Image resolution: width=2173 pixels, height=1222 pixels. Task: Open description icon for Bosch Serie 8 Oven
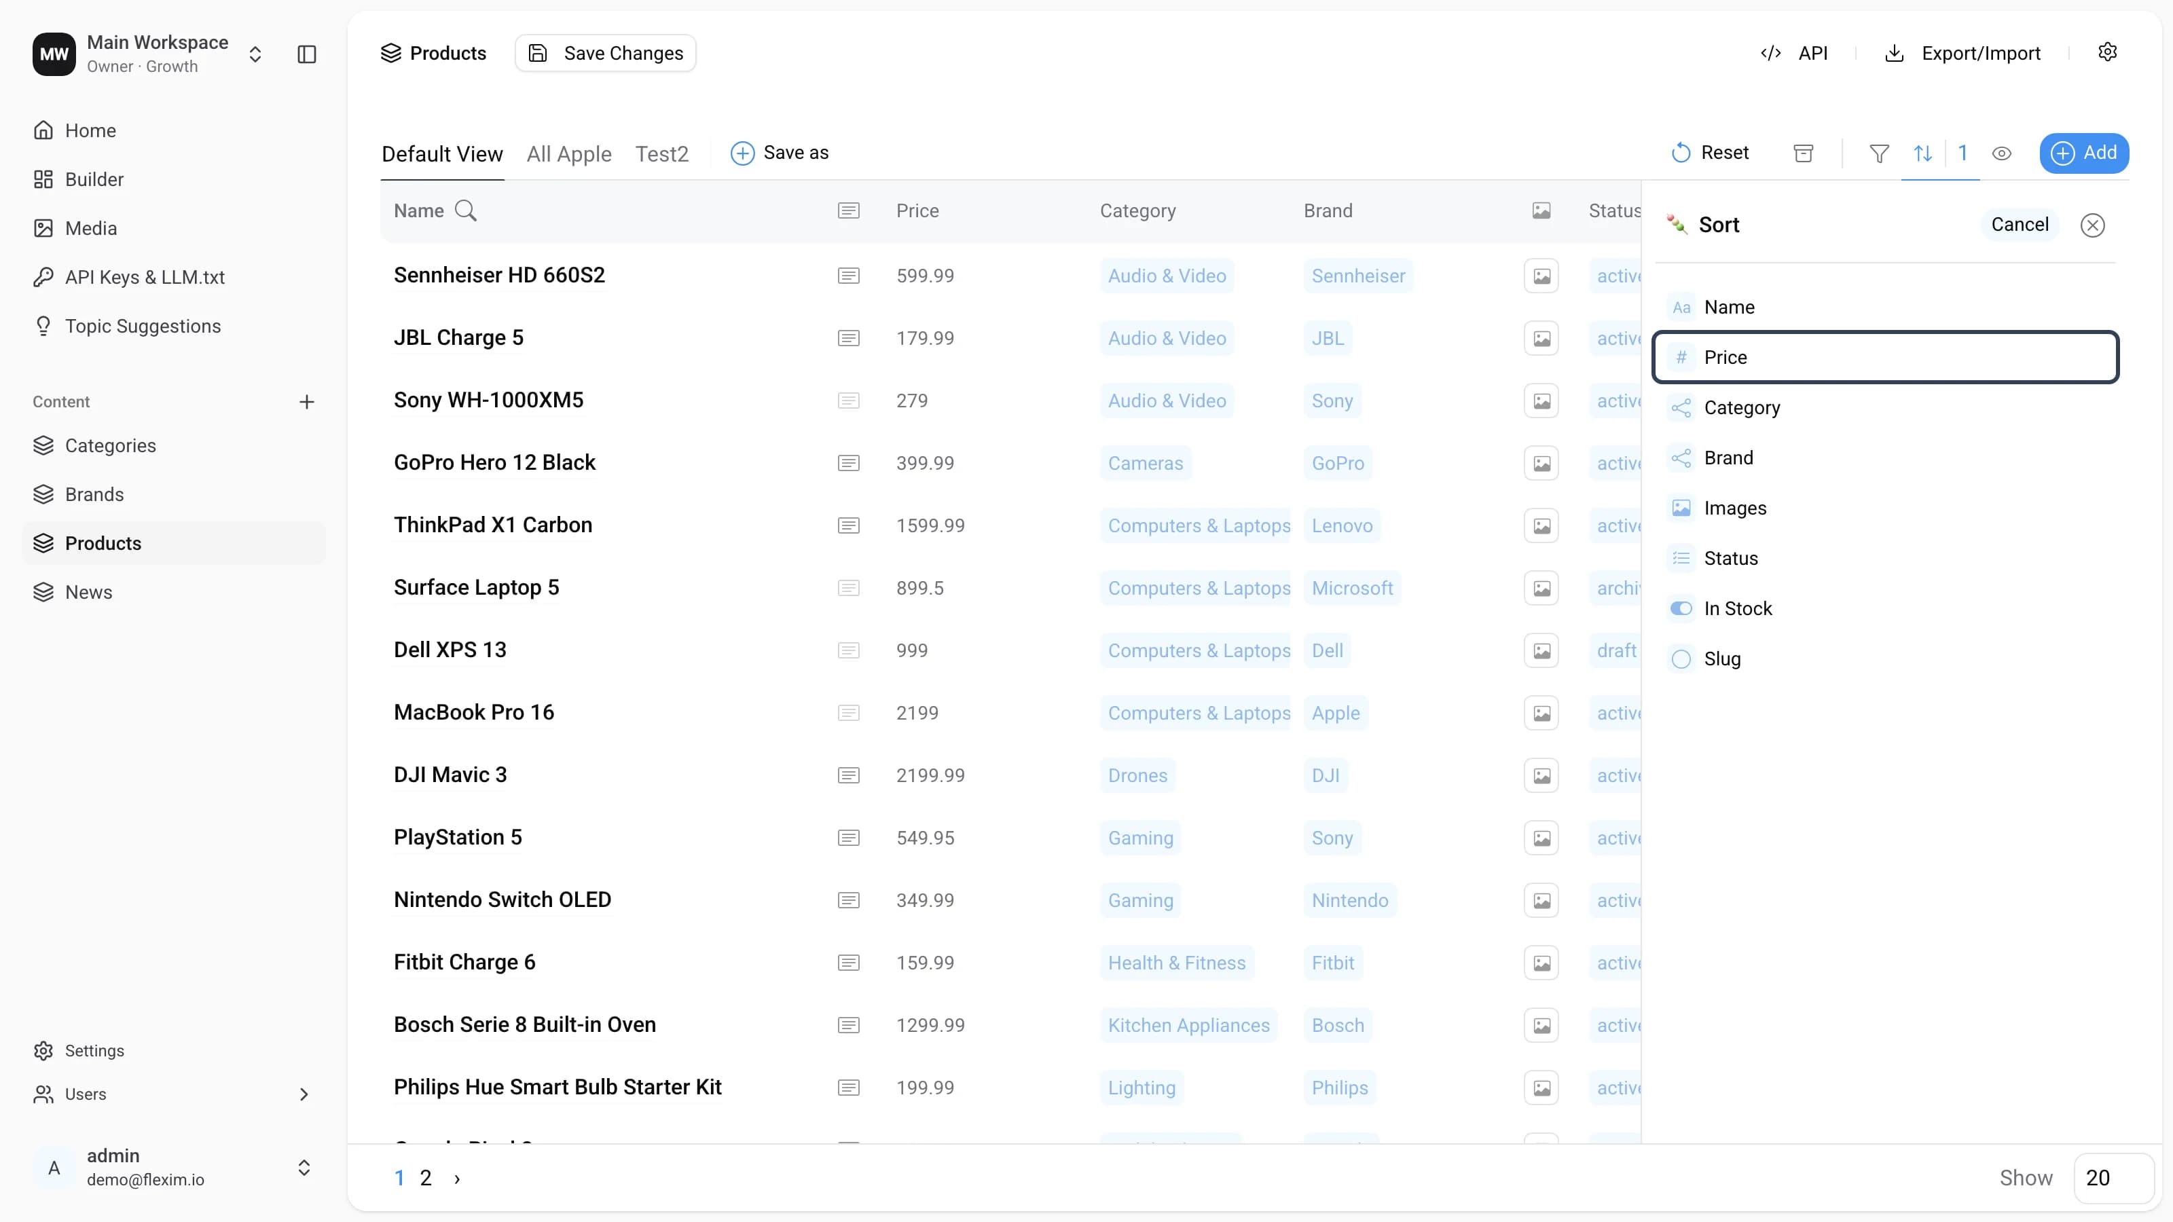[x=849, y=1024]
